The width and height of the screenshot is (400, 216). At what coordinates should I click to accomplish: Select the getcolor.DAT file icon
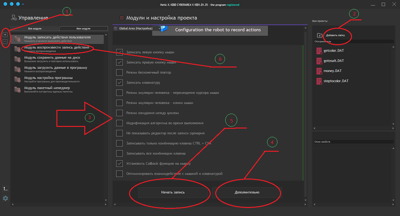pyautogui.click(x=319, y=51)
